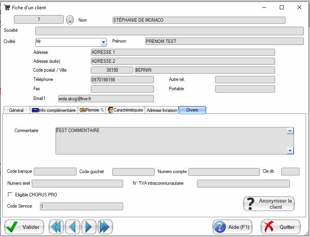Expand the Civilité dropdown
Screen dimensions: 310x237
103,42
